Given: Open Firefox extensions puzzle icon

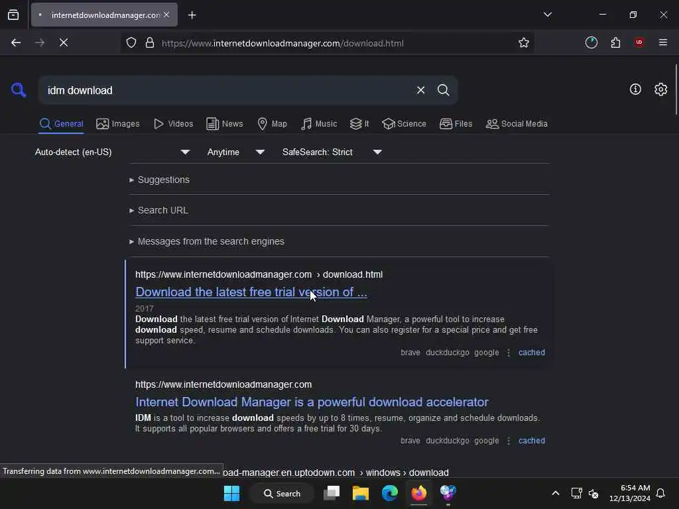Looking at the screenshot, I should click(x=615, y=42).
